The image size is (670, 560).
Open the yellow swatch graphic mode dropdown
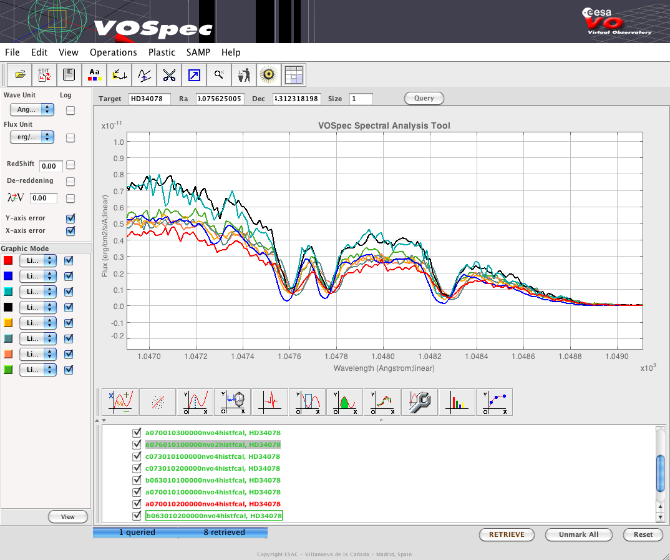38,323
